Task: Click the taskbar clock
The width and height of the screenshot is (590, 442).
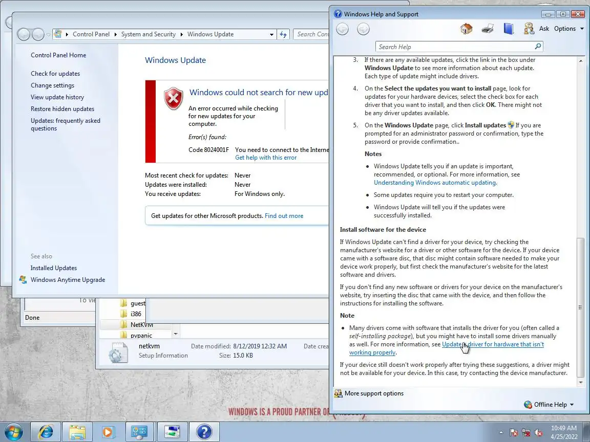Action: click(x=564, y=432)
